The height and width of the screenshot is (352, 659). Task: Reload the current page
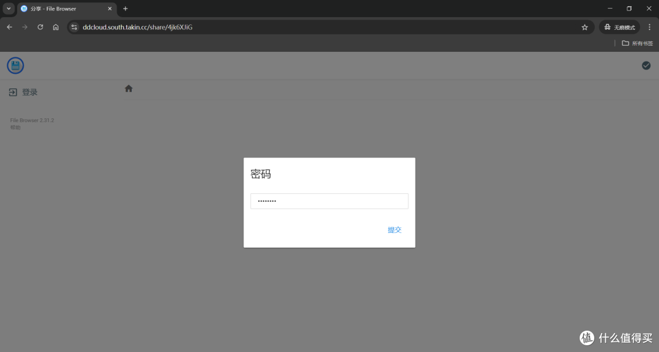40,27
